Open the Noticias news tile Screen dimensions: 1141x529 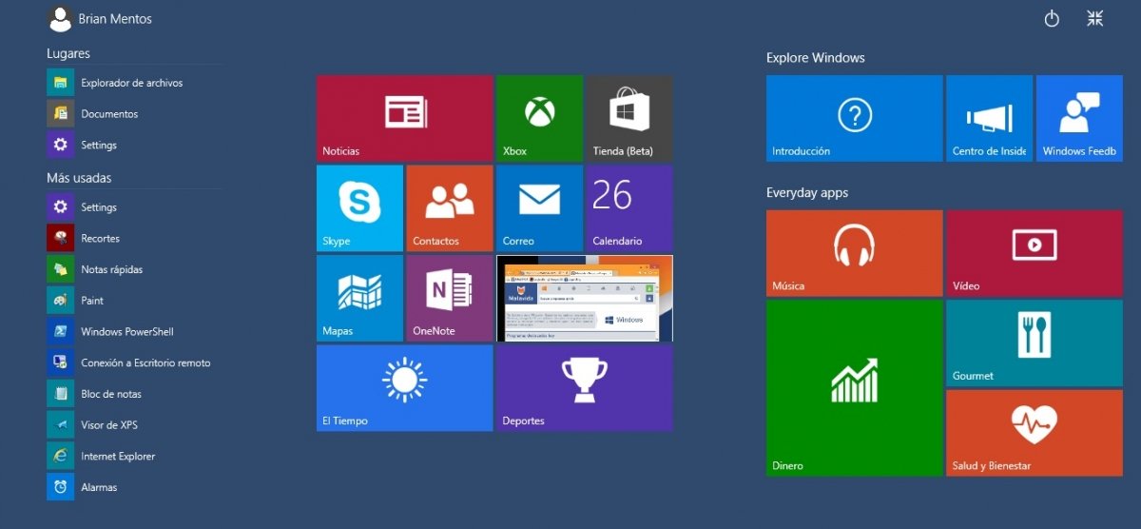[x=404, y=118]
